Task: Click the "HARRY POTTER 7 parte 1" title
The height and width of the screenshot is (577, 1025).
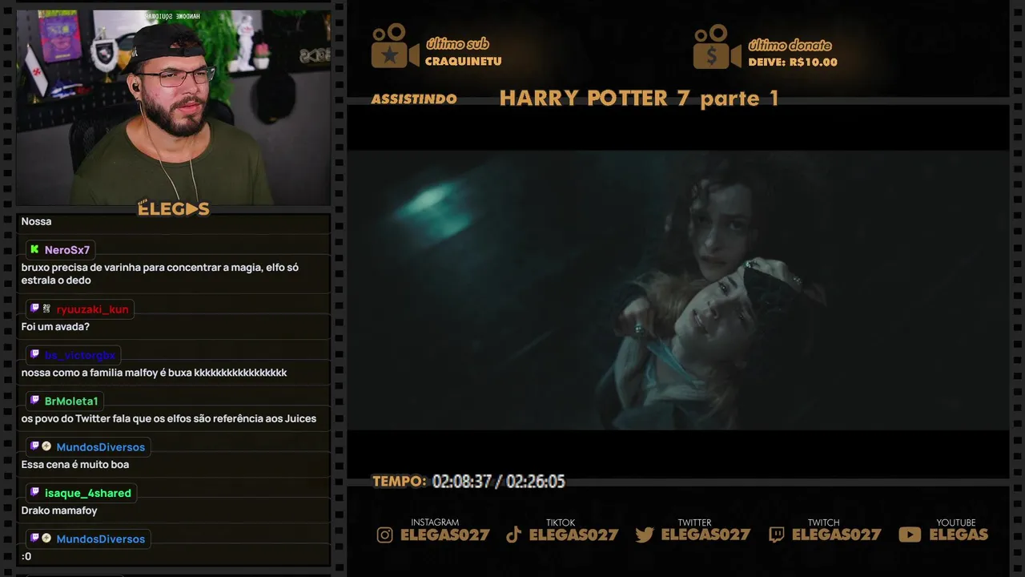Action: 639,99
